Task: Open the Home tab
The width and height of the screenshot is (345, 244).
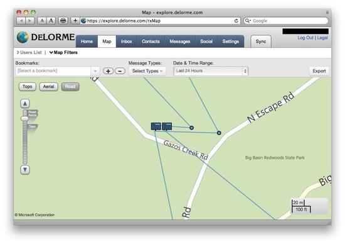Action: click(x=87, y=42)
